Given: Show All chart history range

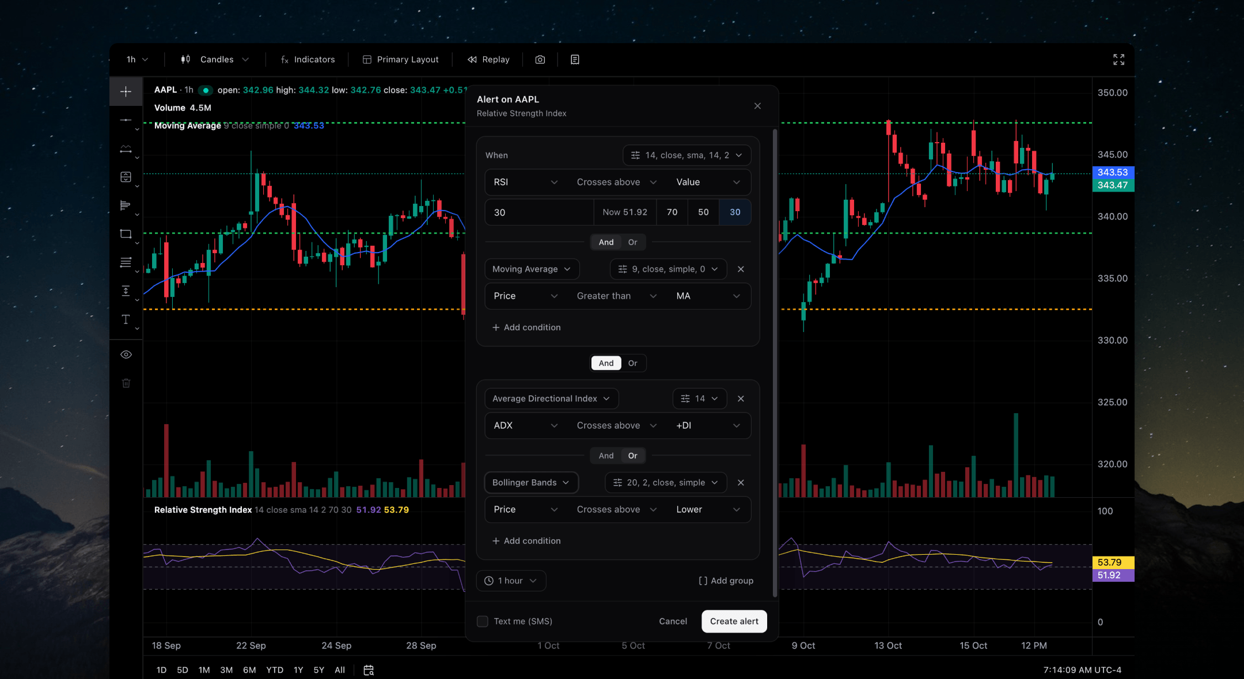Looking at the screenshot, I should point(340,670).
